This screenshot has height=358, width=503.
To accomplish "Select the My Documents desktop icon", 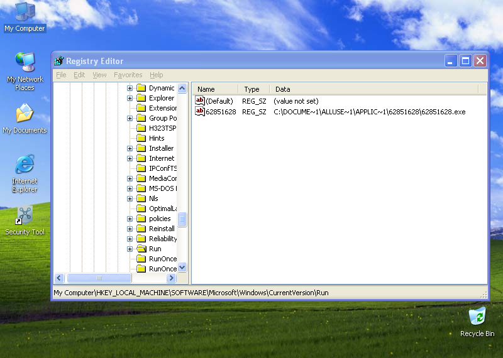I will (25, 118).
